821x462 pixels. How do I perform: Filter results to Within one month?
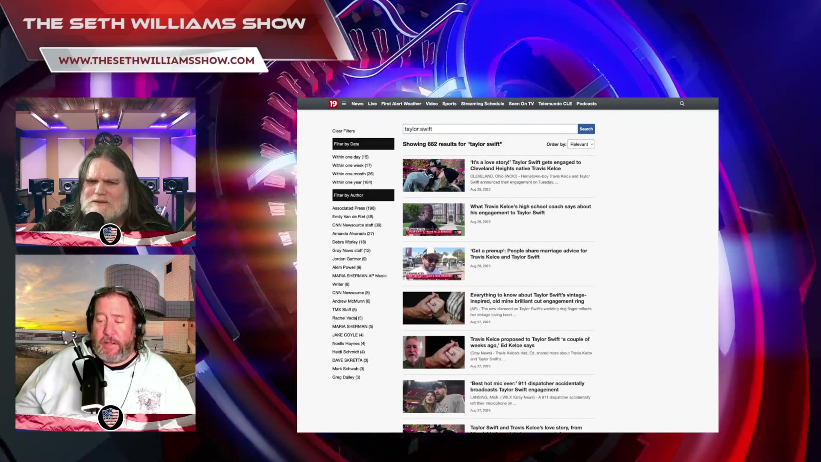[353, 174]
